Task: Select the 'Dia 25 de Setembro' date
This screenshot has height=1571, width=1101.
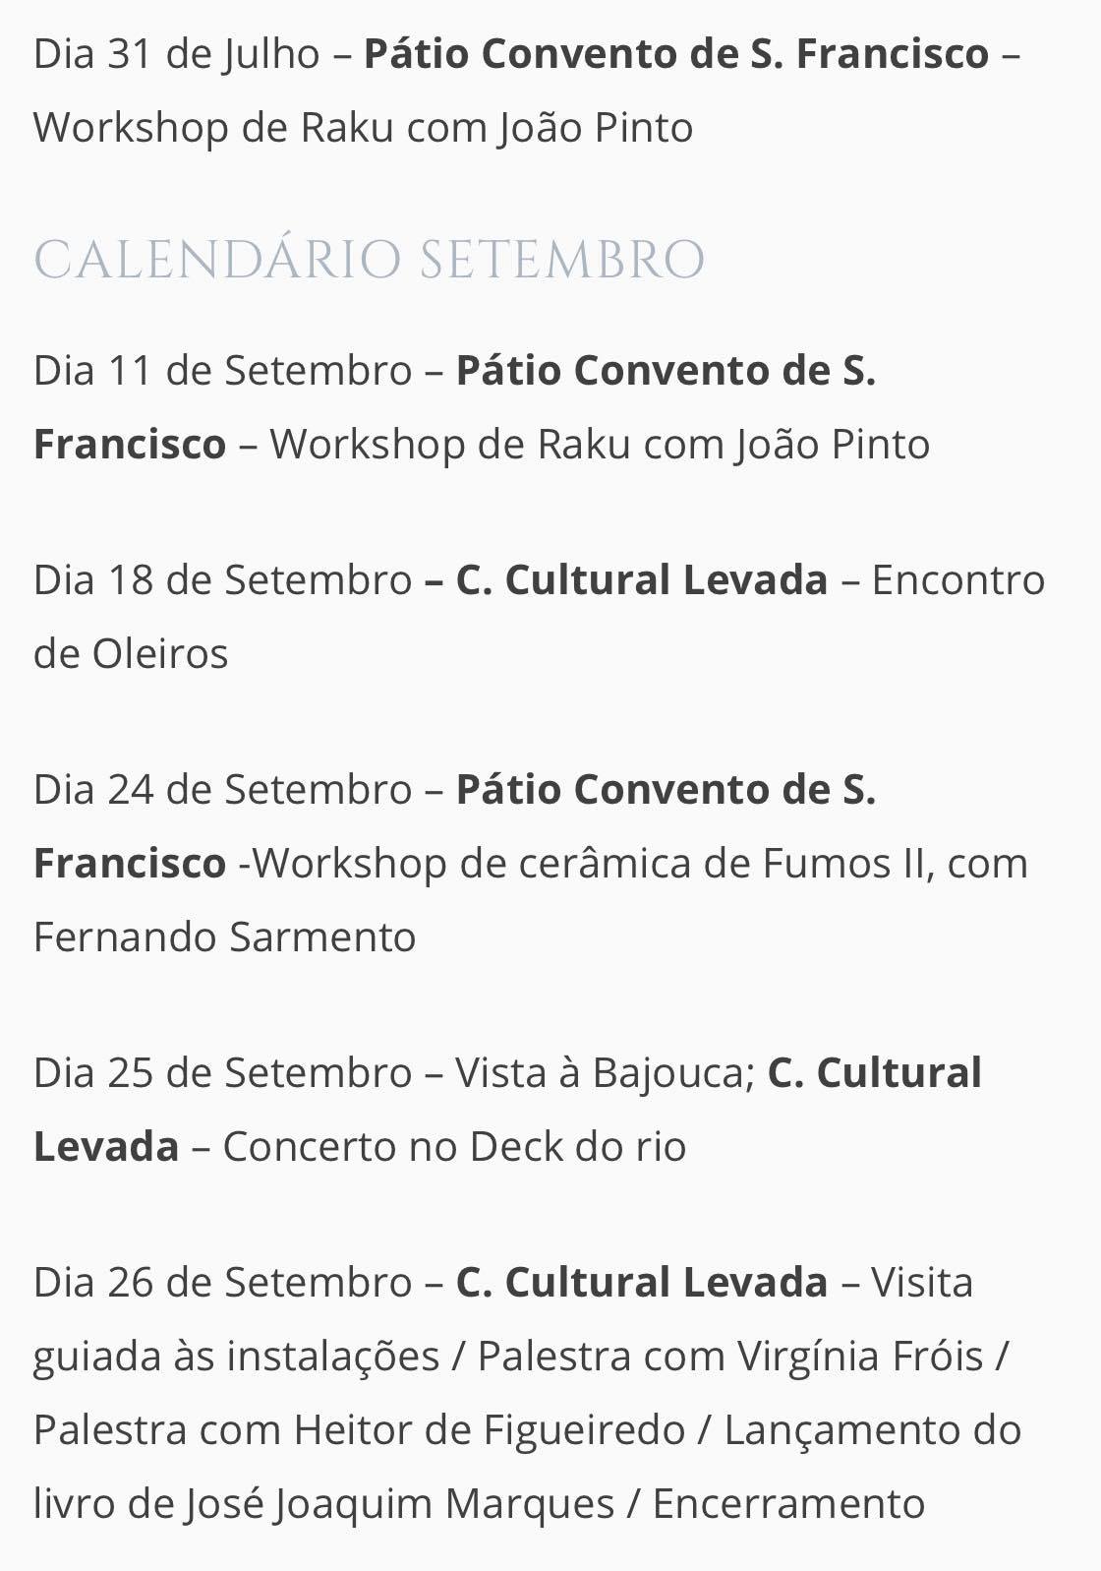Action: pos(223,1072)
